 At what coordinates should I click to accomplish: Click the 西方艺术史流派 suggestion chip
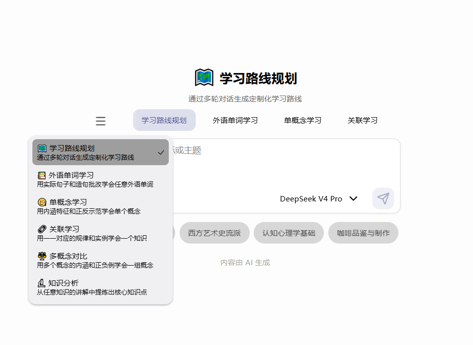point(214,233)
